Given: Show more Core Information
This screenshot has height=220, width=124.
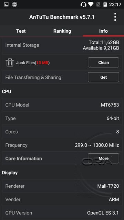Looking at the screenshot, I should click(103, 158).
